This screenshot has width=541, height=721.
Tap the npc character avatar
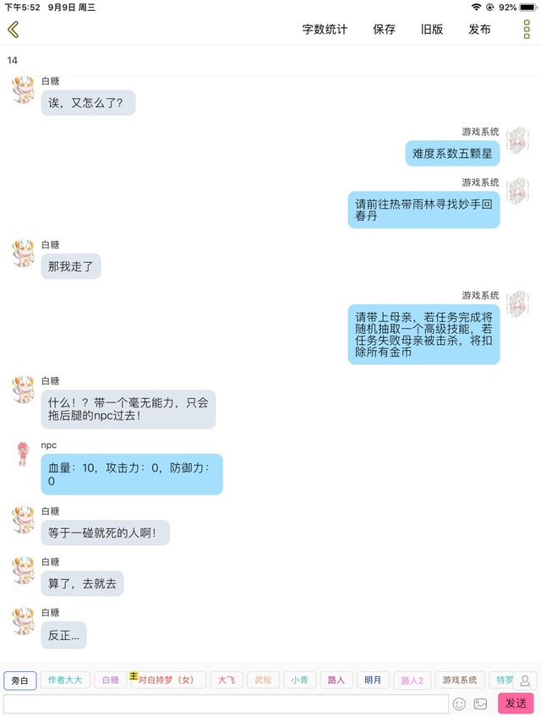click(23, 454)
